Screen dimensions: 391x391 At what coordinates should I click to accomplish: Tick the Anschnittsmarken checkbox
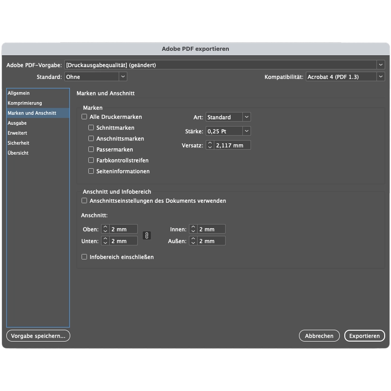[91, 138]
